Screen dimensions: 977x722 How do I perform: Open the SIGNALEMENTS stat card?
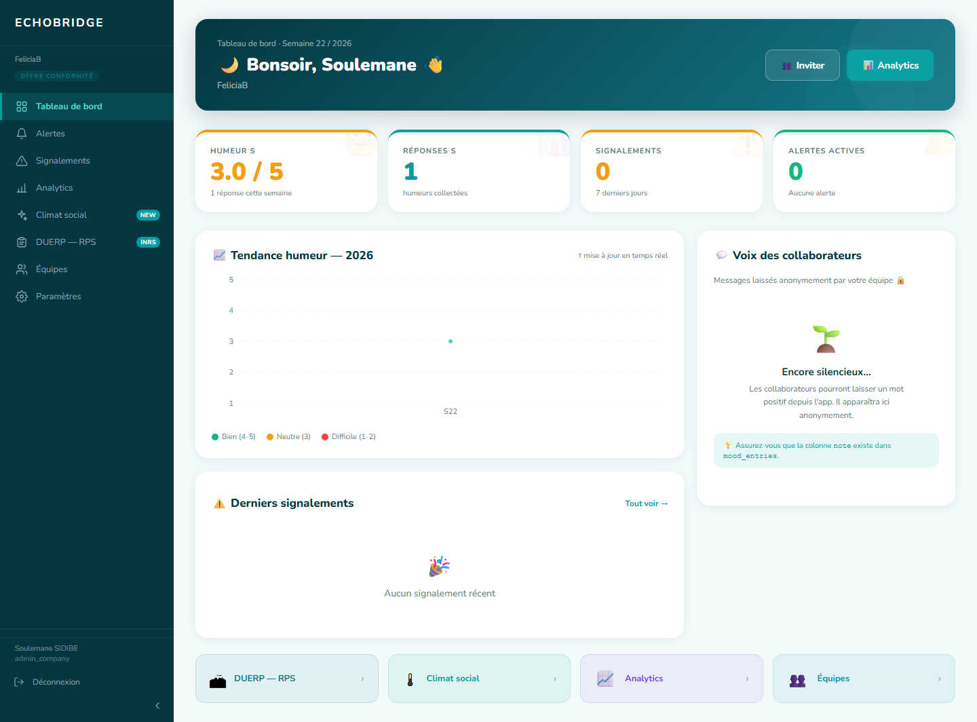click(x=672, y=171)
